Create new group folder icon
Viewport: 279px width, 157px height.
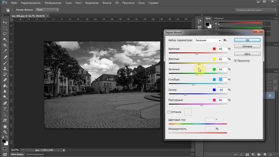coord(259,155)
